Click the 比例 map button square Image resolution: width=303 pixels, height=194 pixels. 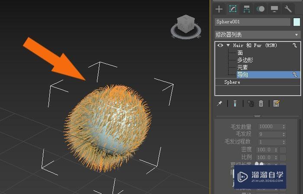[283, 157]
